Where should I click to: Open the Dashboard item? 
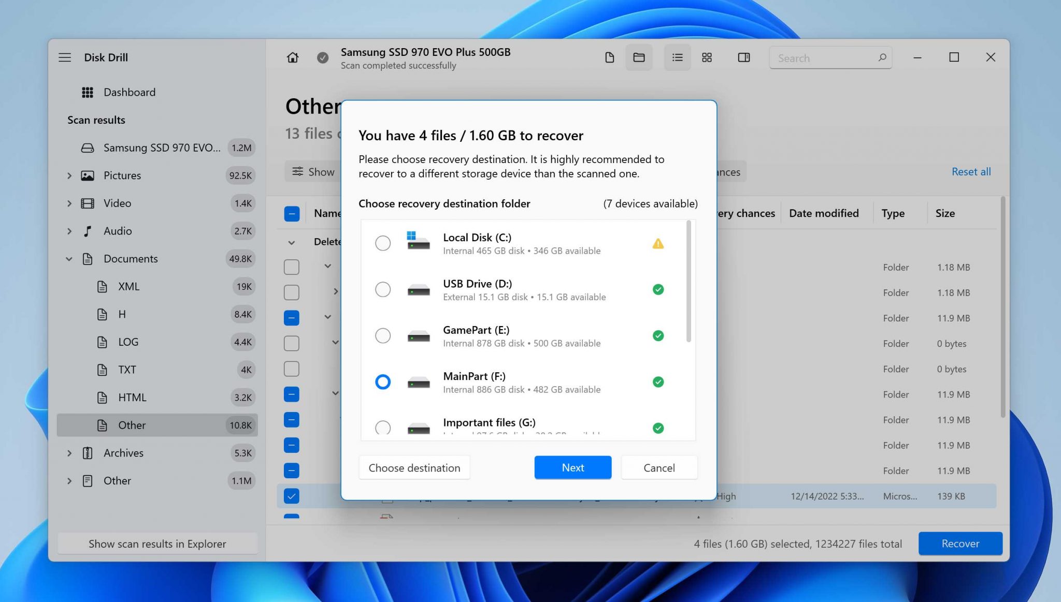click(x=129, y=92)
